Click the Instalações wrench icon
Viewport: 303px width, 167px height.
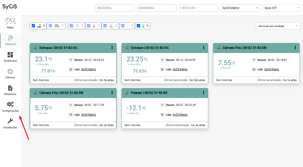pyautogui.click(x=10, y=121)
